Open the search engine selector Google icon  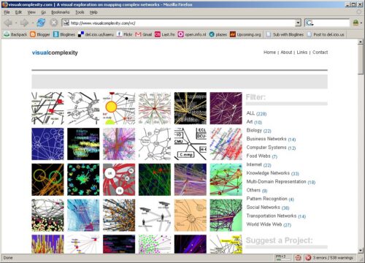pos(310,23)
